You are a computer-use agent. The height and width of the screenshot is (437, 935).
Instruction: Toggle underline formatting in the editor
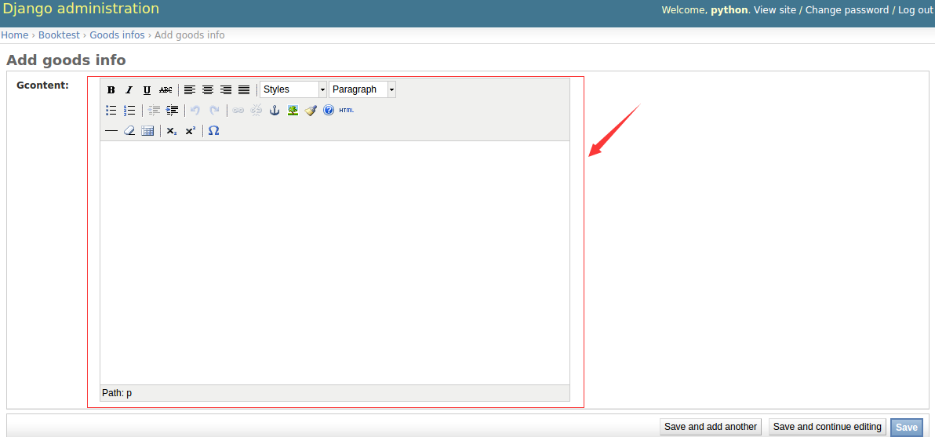pyautogui.click(x=147, y=90)
